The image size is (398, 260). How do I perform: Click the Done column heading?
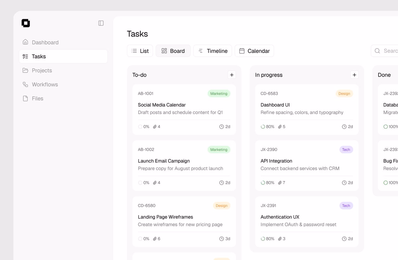384,75
